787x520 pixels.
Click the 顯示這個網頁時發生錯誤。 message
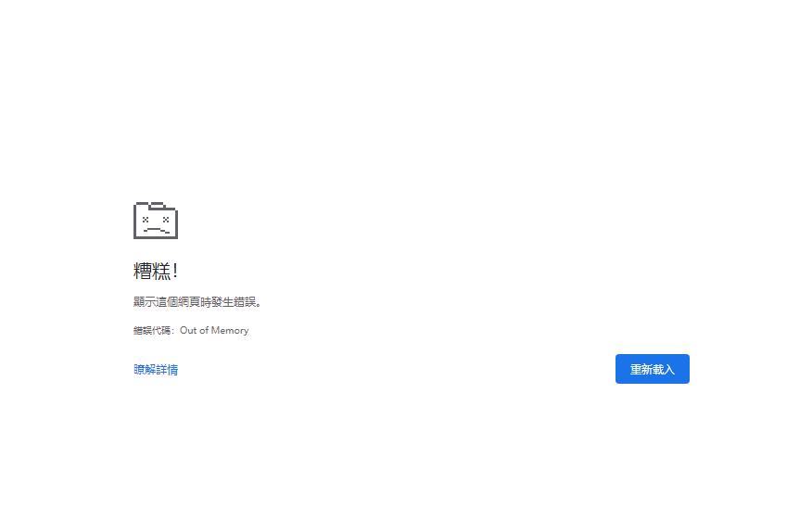197,301
